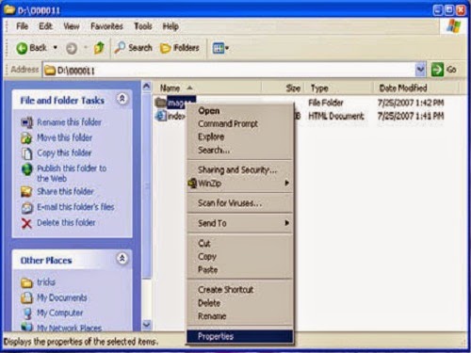
Task: Go up one folder level icon
Action: [99, 48]
